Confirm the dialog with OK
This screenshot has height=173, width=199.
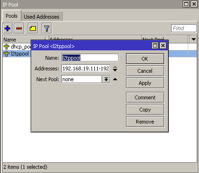point(145,59)
